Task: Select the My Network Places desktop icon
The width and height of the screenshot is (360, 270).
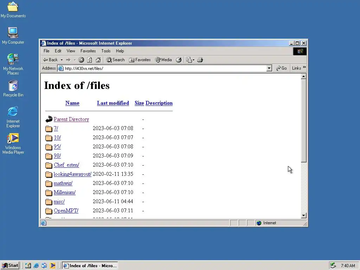Action: click(13, 64)
